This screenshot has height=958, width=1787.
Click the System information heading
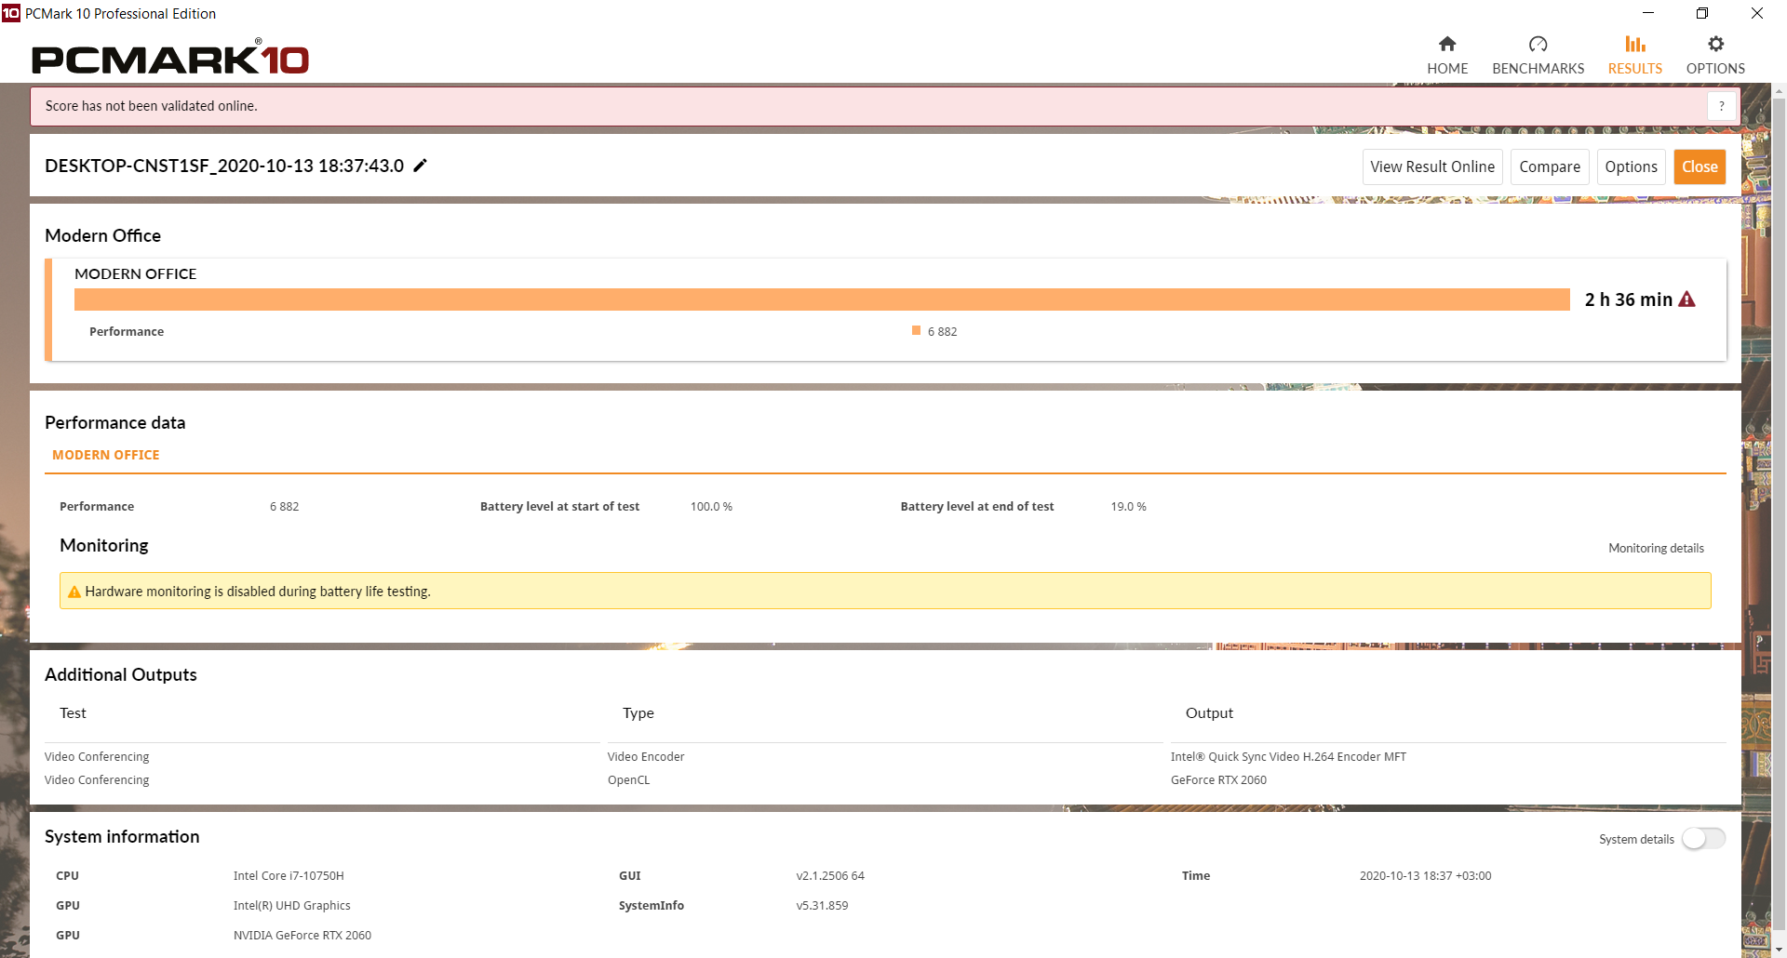pyautogui.click(x=122, y=836)
